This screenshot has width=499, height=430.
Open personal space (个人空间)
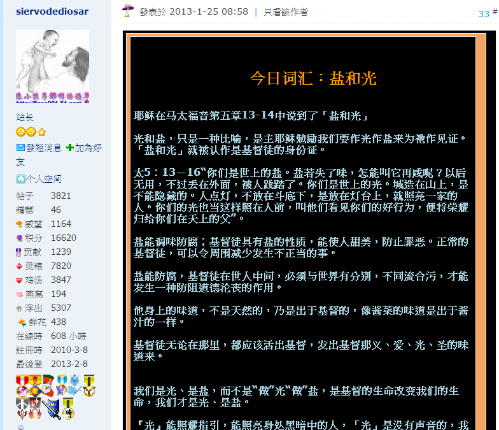(x=43, y=178)
